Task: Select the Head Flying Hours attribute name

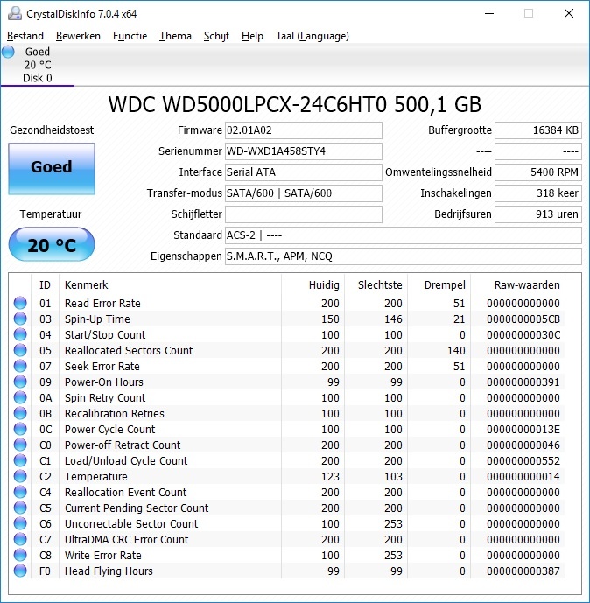Action: point(109,571)
